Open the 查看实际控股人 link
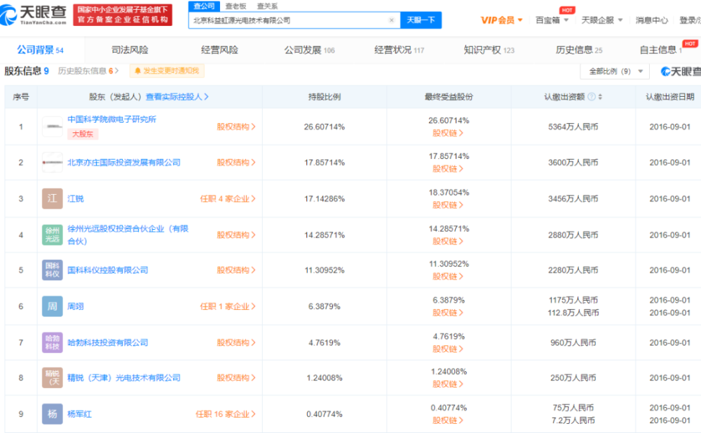Viewport: 701px width, 433px height. tap(177, 97)
